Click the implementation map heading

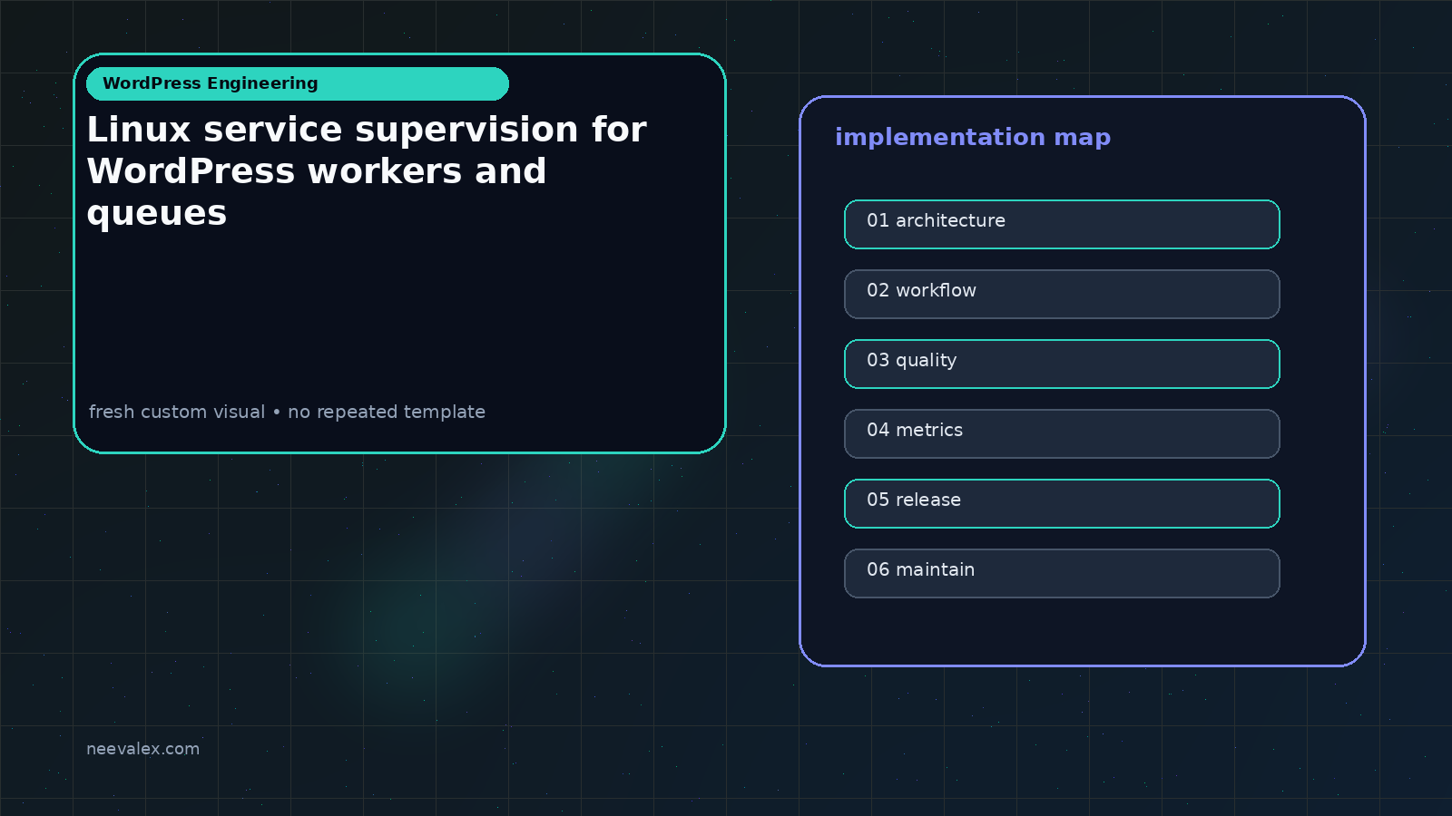pyautogui.click(x=973, y=137)
